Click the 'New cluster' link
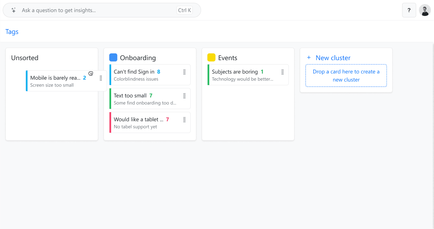Image resolution: width=434 pixels, height=229 pixels. point(333,58)
